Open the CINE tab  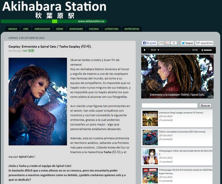(x=26, y=29)
